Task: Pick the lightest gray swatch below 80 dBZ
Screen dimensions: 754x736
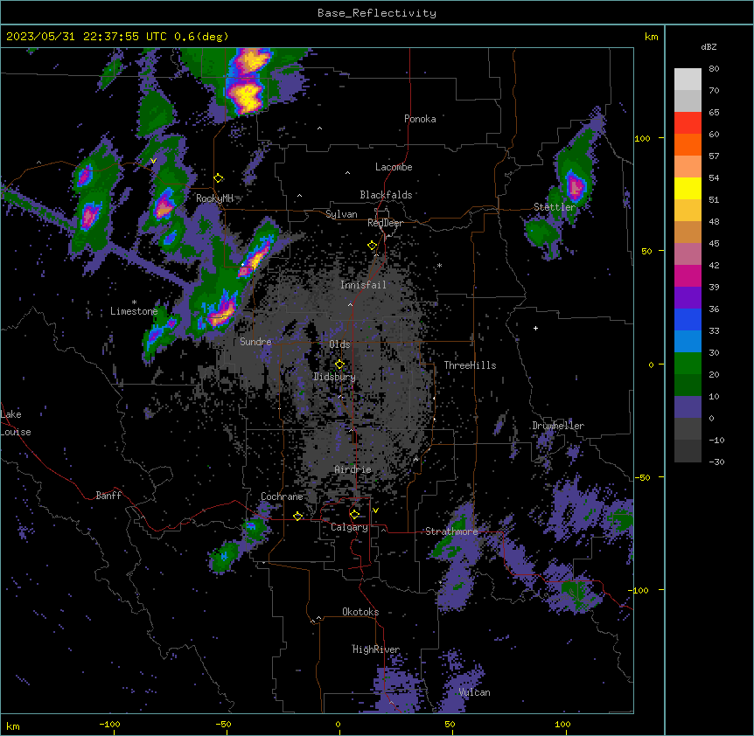Action: (x=688, y=80)
